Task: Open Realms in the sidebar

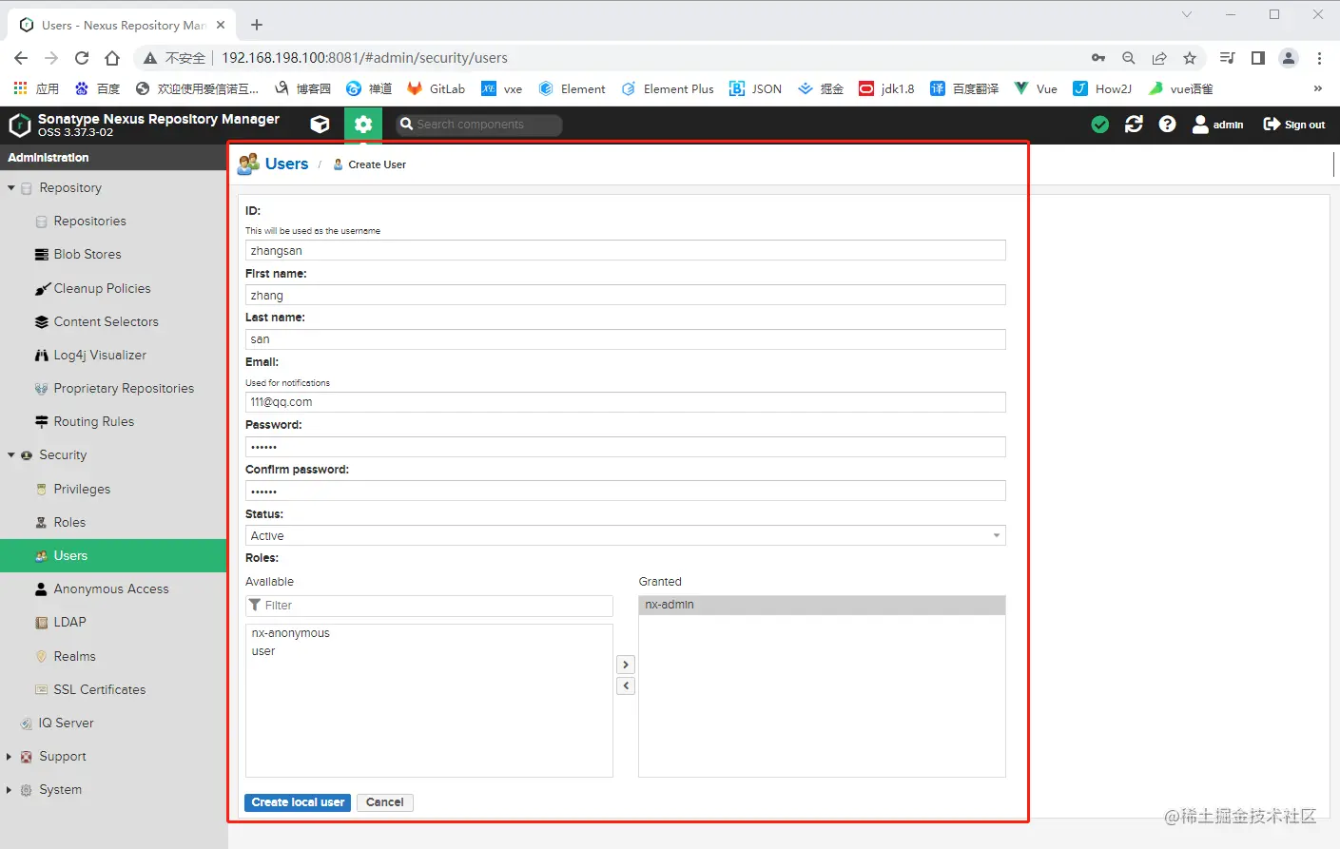Action: point(74,656)
